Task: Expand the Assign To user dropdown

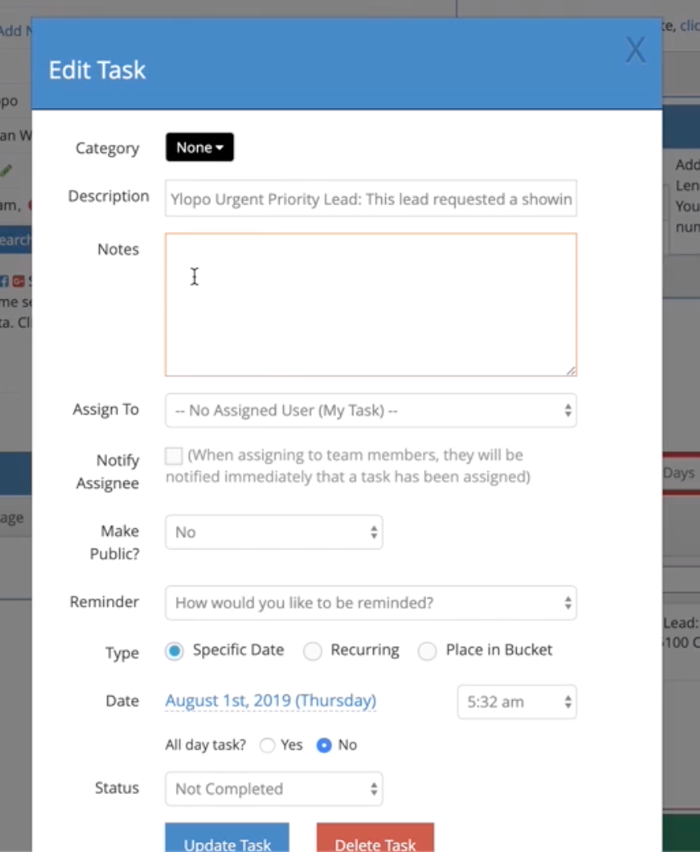Action: point(370,410)
